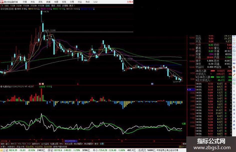Open the 热点 menu

(88, 2)
